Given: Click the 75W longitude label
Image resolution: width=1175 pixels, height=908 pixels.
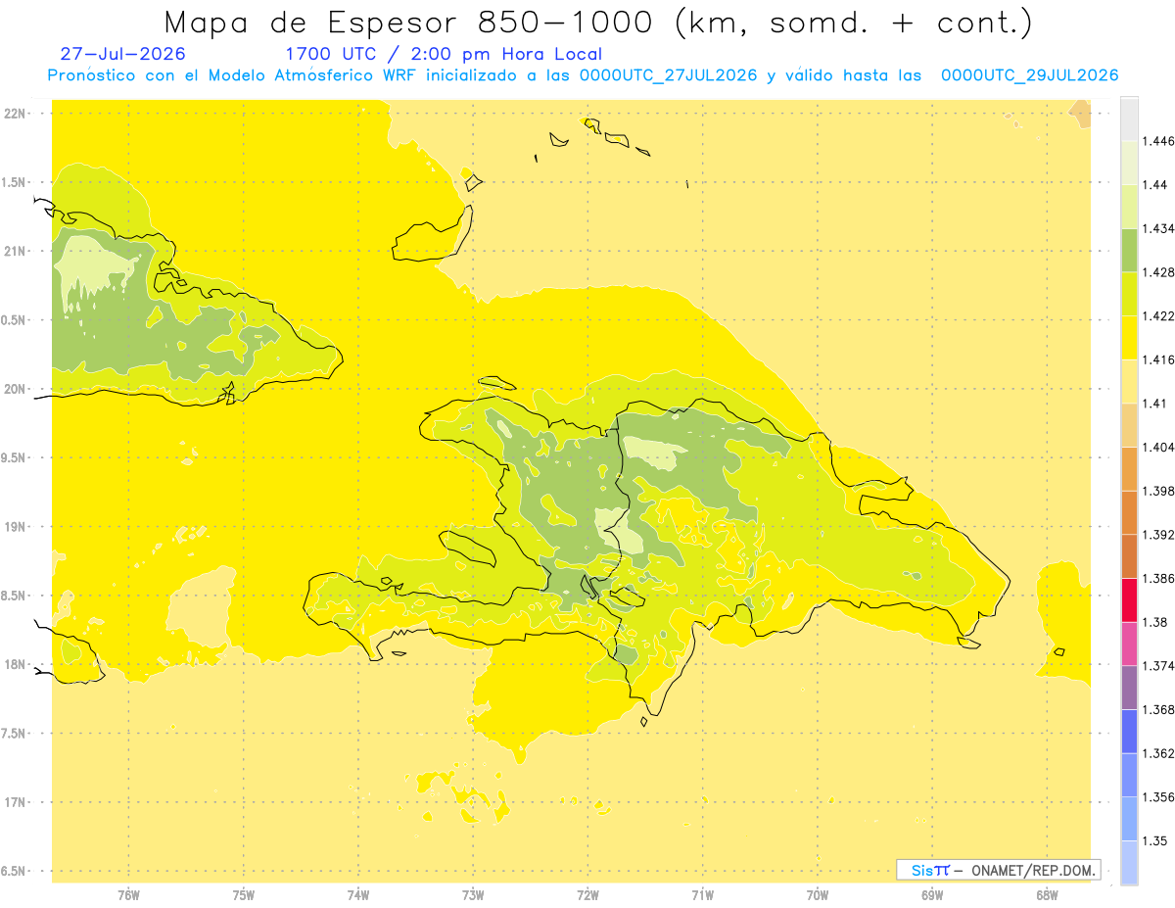Looking at the screenshot, I should (x=244, y=895).
